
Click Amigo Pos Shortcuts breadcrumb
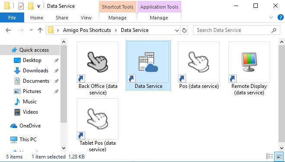(x=87, y=30)
